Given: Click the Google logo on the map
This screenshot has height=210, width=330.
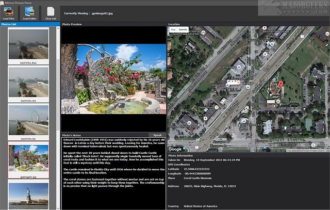Looking at the screenshot, I should click(x=175, y=149).
